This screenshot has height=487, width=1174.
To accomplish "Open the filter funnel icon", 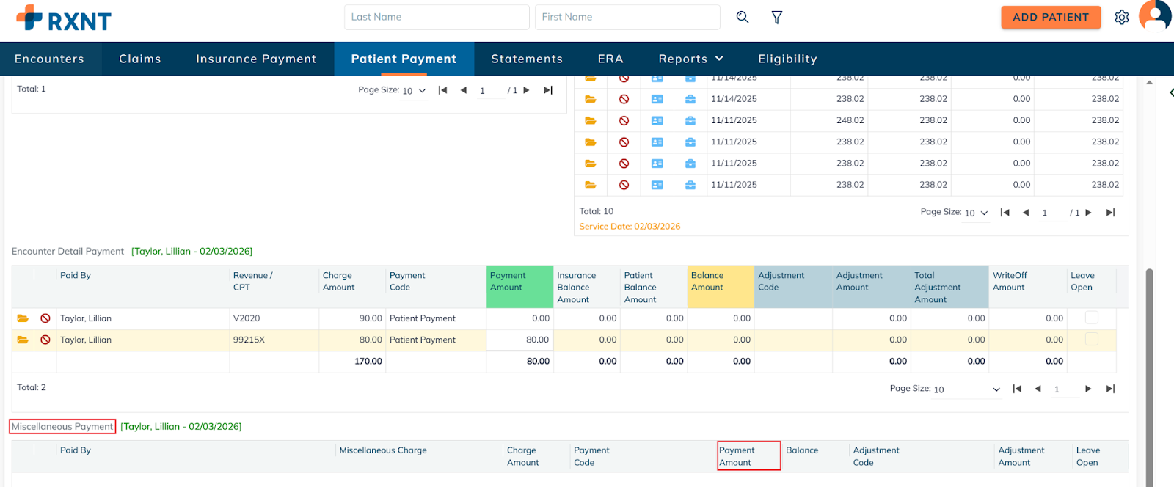I will tap(777, 17).
